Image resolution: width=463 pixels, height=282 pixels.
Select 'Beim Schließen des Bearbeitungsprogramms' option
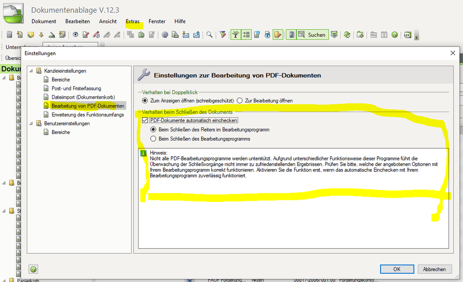pos(153,138)
